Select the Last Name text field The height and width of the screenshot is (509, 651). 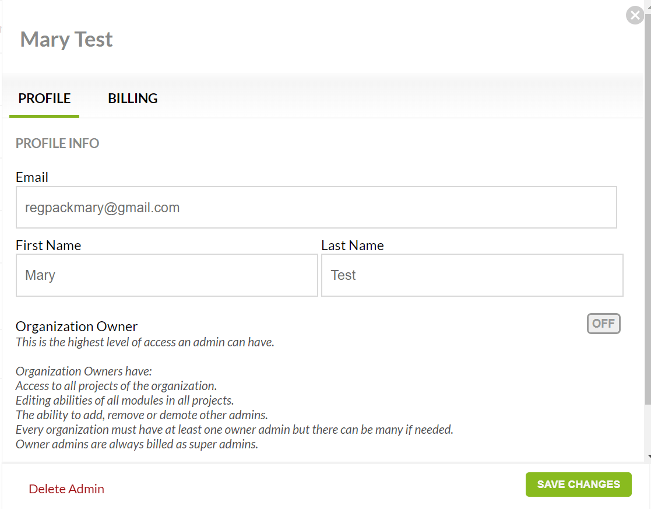(472, 275)
